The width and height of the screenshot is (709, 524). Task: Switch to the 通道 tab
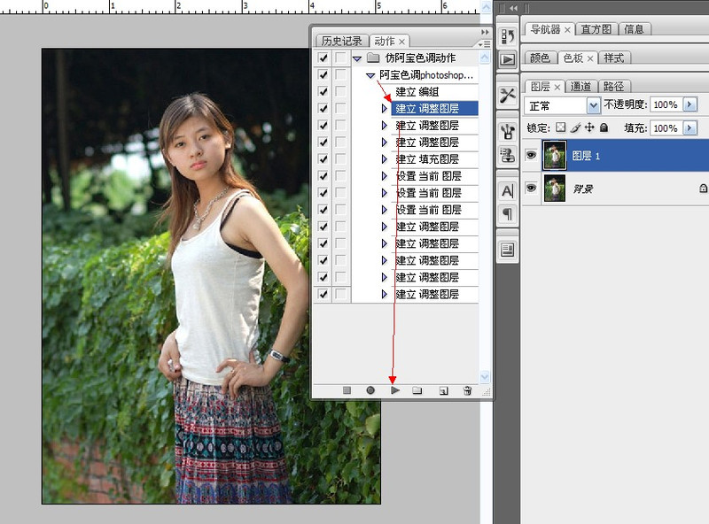(581, 86)
